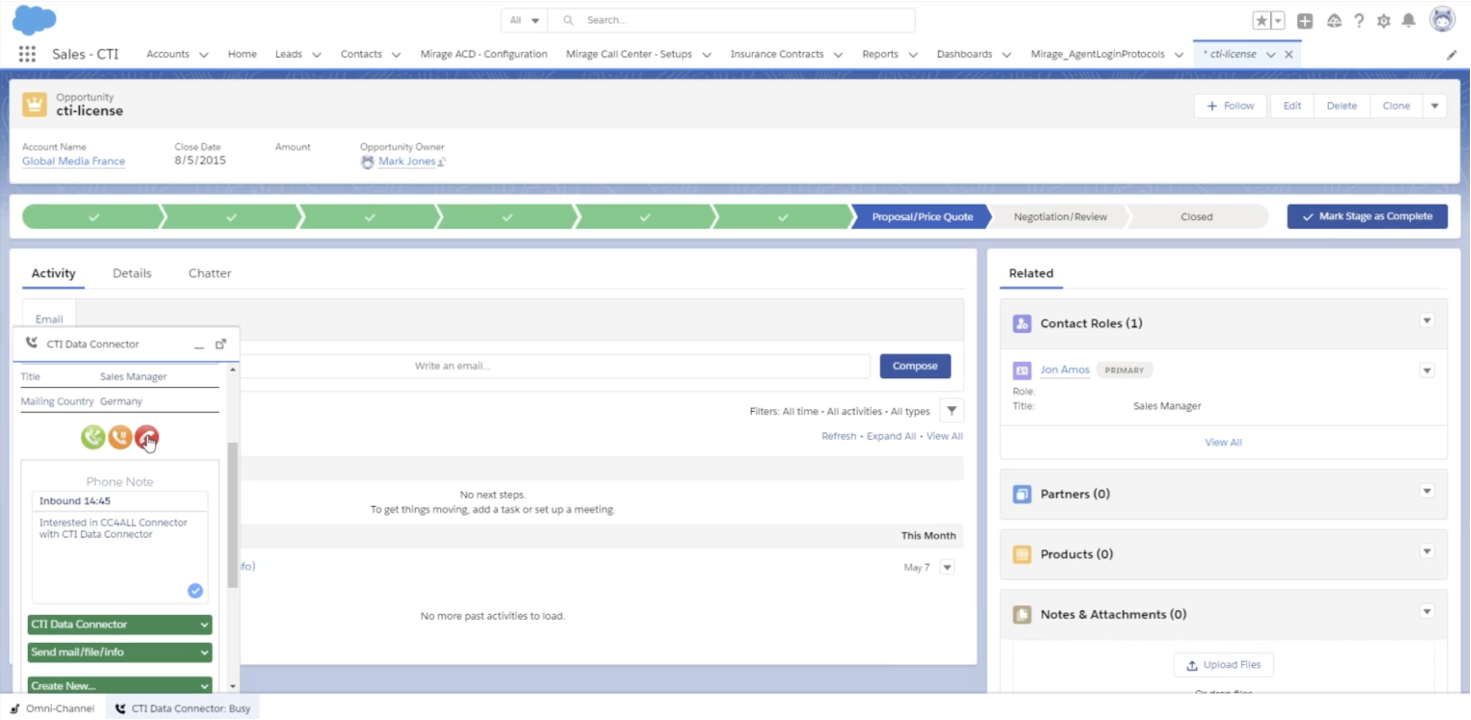This screenshot has width=1471, height=720.
Task: Open Mirage ACD - Configuration tab
Action: click(484, 54)
